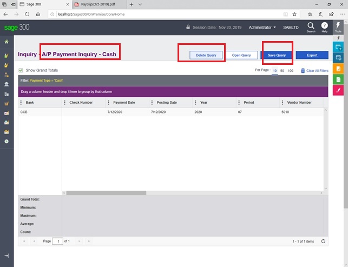
Task: Click the grid's right scroll arrow
Action: [321, 193]
